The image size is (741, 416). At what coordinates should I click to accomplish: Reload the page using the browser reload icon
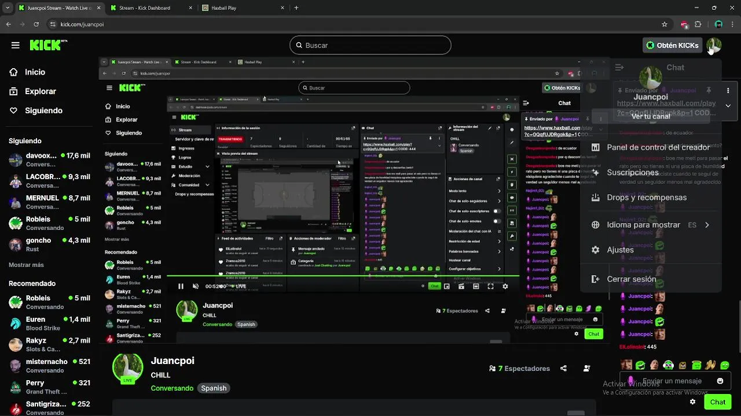[36, 24]
